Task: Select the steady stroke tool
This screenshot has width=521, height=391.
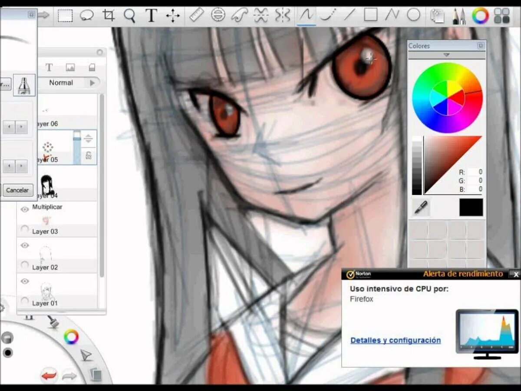Action: [x=307, y=15]
